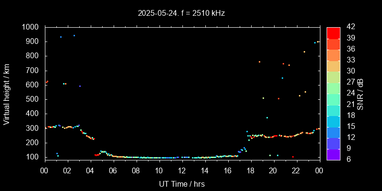Click the 'Virtual height / km' axis label

(7, 94)
